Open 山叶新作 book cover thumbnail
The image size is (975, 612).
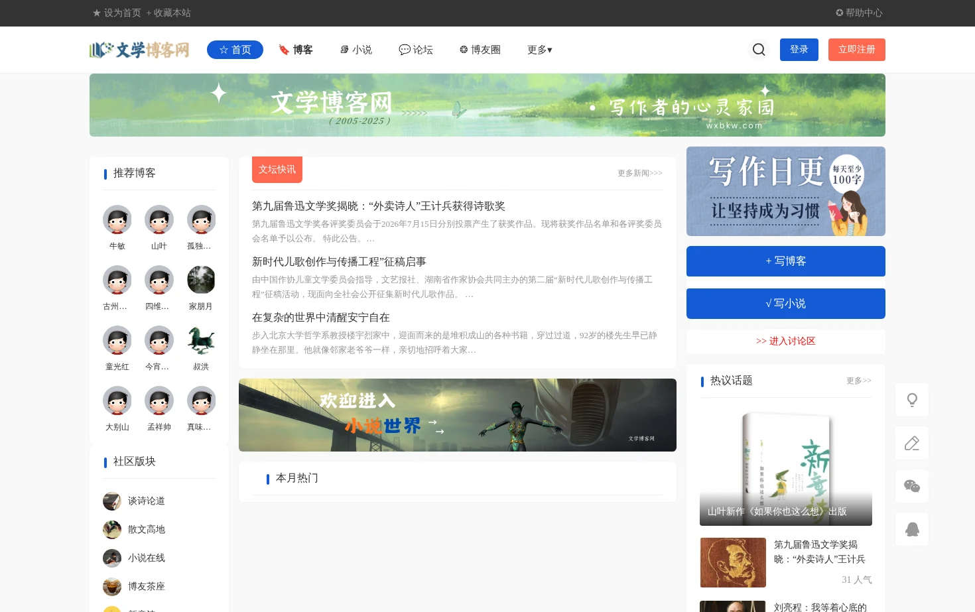click(x=786, y=467)
